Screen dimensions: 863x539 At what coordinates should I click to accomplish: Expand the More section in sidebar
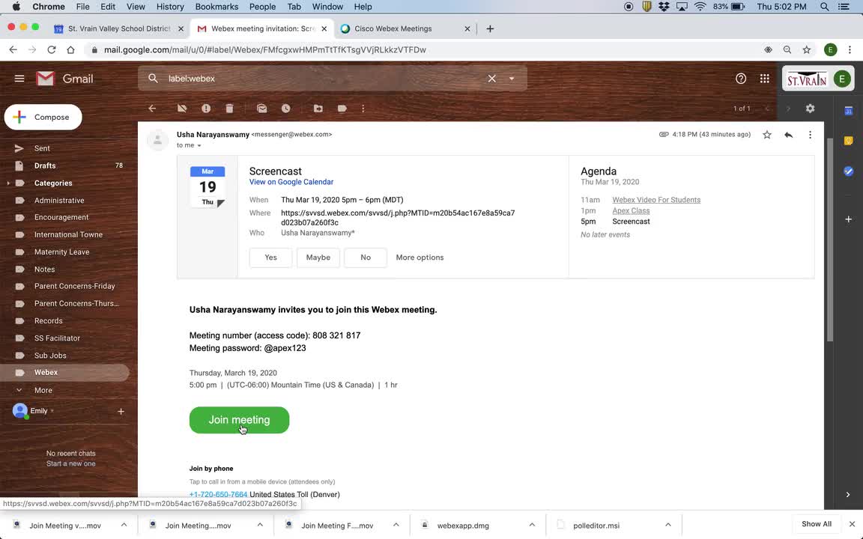(x=43, y=390)
